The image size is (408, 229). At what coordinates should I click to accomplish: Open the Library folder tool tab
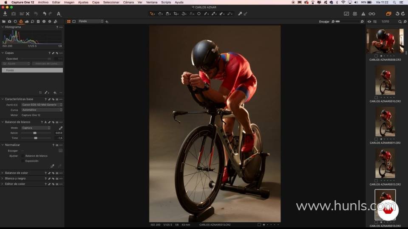coord(4,22)
